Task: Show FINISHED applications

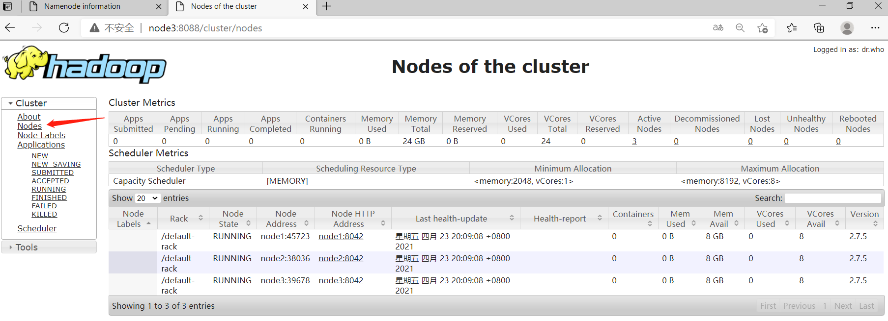Action: tap(49, 198)
